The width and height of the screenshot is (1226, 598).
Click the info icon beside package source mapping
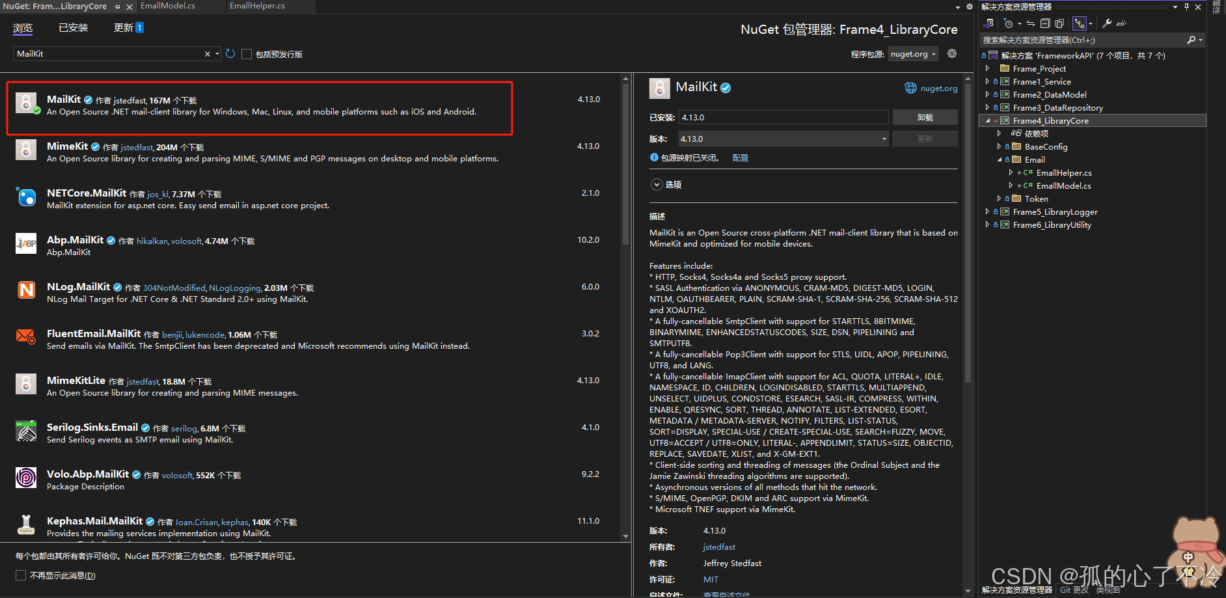coord(654,157)
